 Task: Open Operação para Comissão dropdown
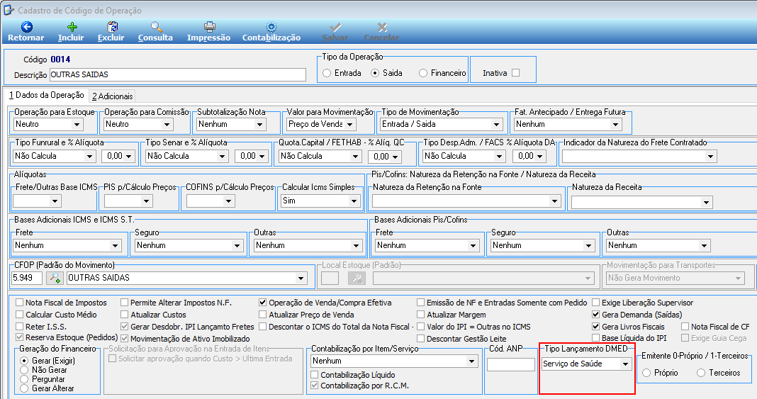[x=167, y=125]
